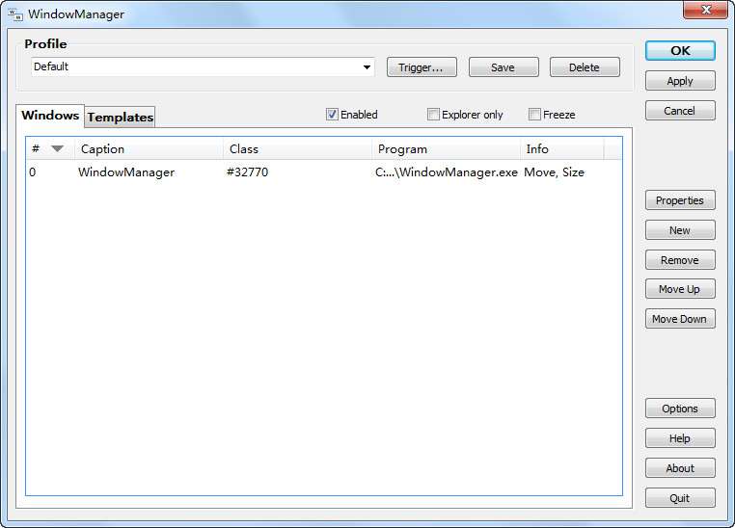Click the Info column header

click(x=562, y=148)
